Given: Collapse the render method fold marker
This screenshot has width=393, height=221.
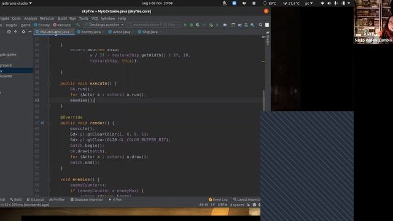Looking at the screenshot, I should pyautogui.click(x=49, y=123).
